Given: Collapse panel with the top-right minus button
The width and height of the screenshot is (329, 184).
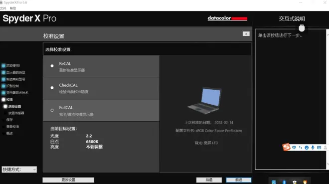Looking at the screenshot, I should tap(246, 34).
